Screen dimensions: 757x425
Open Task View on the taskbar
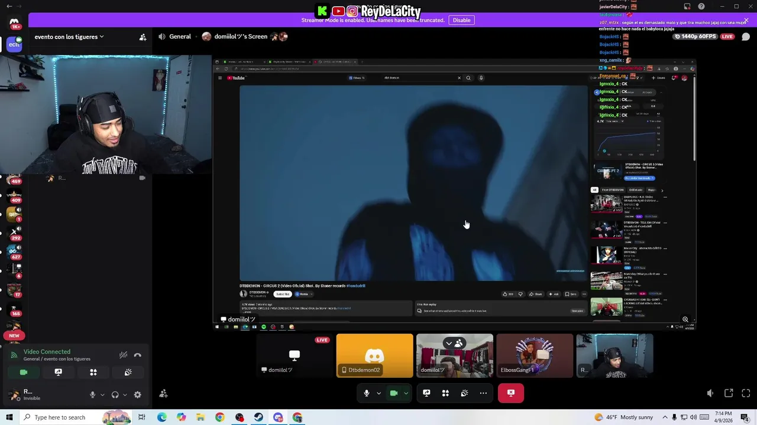(142, 417)
